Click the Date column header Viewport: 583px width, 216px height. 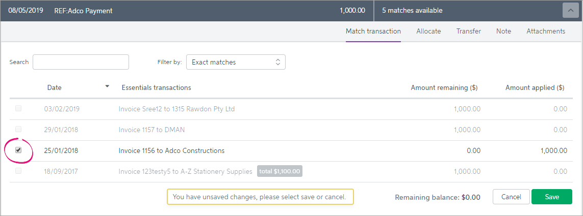click(54, 88)
